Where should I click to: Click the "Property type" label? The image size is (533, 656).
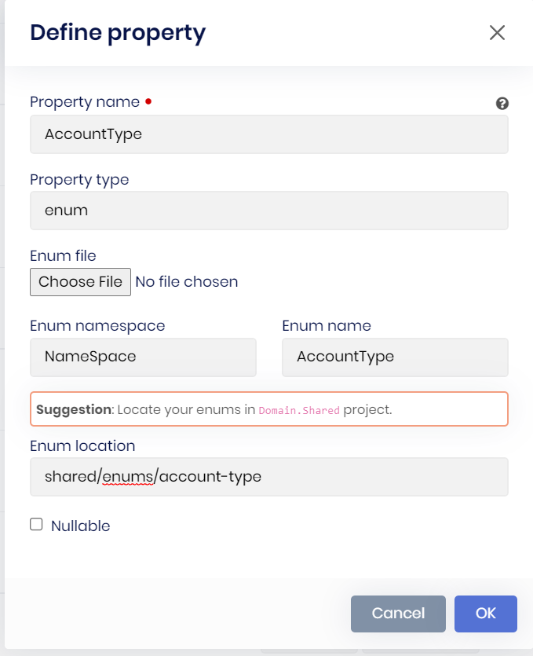click(79, 179)
